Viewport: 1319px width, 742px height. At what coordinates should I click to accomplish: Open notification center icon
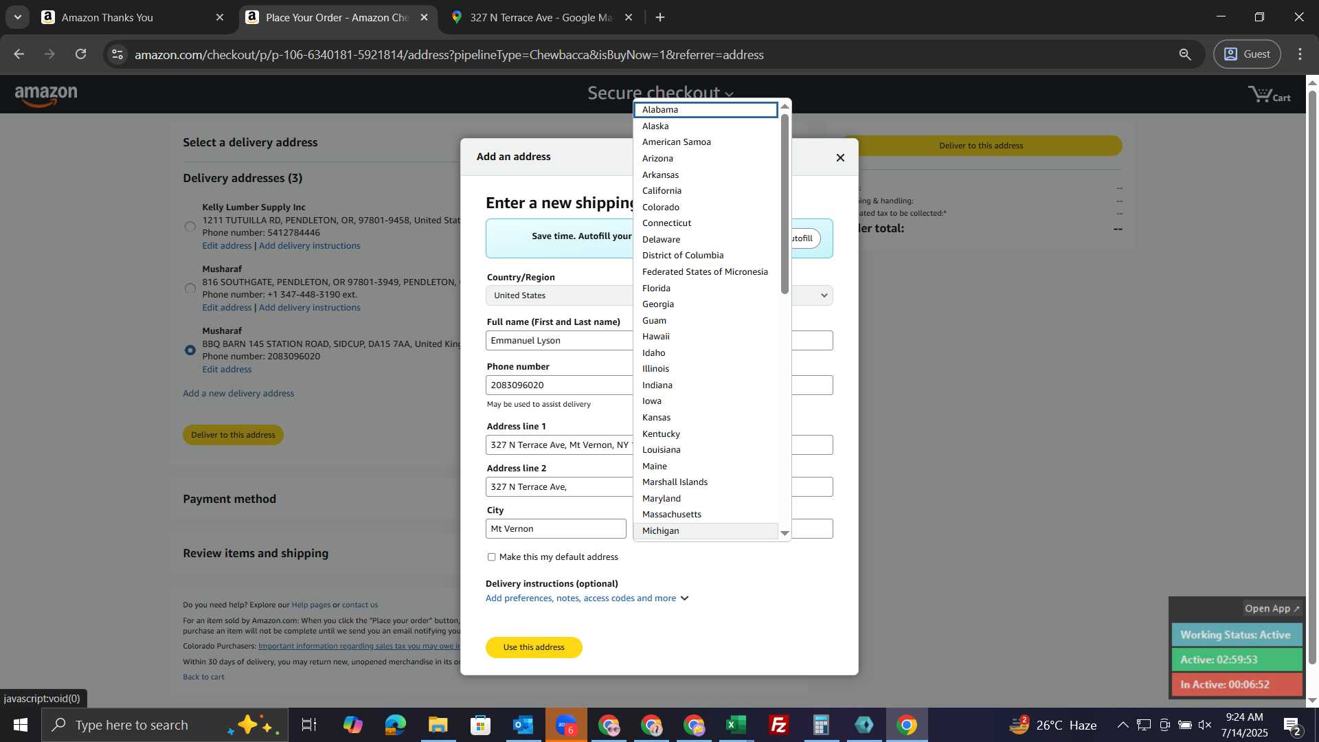[x=1292, y=725]
